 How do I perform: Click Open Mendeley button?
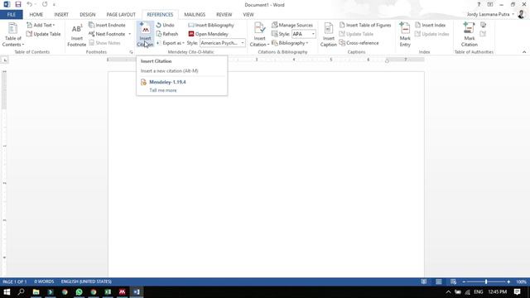(208, 34)
